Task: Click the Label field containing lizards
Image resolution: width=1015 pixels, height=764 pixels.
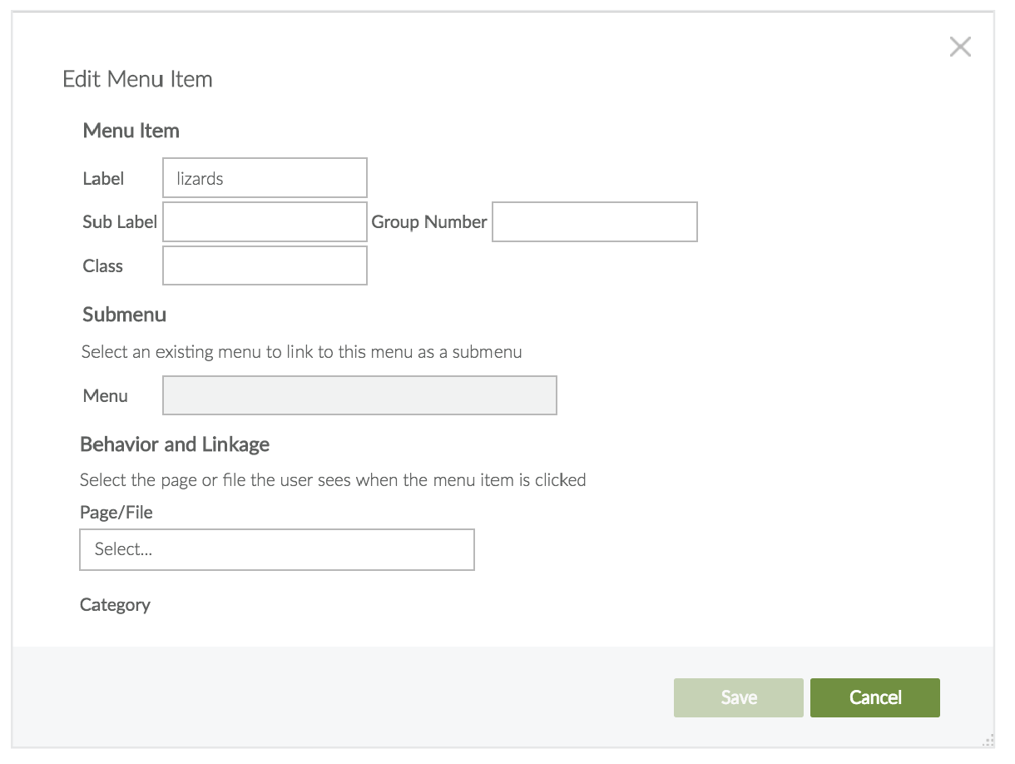Action: 265,178
